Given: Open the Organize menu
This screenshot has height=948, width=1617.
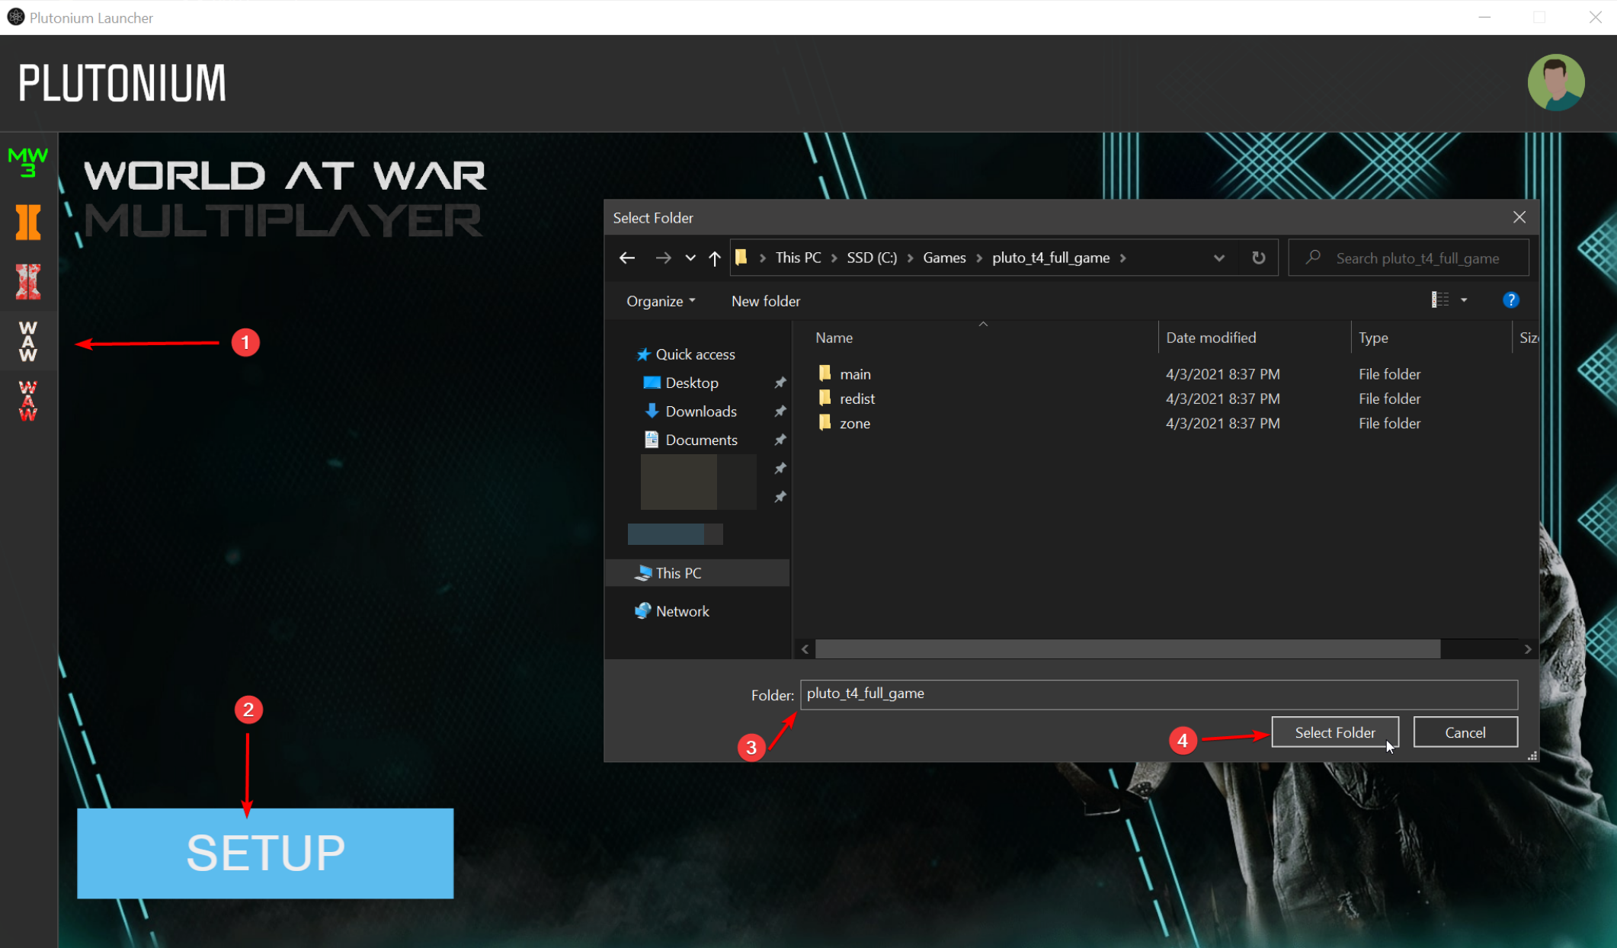Looking at the screenshot, I should (660, 301).
